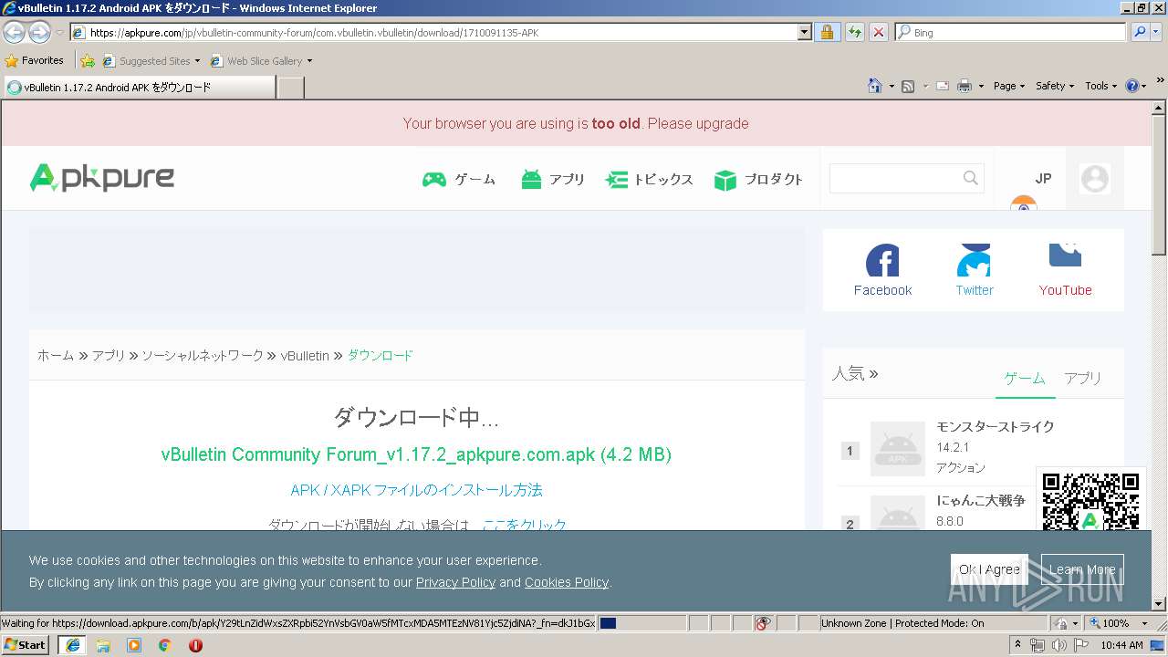
Task: Open the site search magnifier icon
Action: (x=971, y=178)
